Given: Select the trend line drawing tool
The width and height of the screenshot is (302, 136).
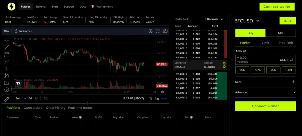Looking at the screenshot, I should pyautogui.click(x=7, y=47).
